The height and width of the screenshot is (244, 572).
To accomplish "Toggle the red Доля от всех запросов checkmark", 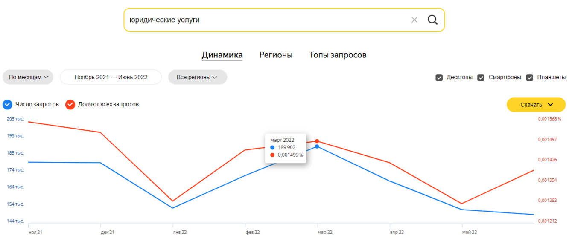I will pyautogui.click(x=70, y=104).
